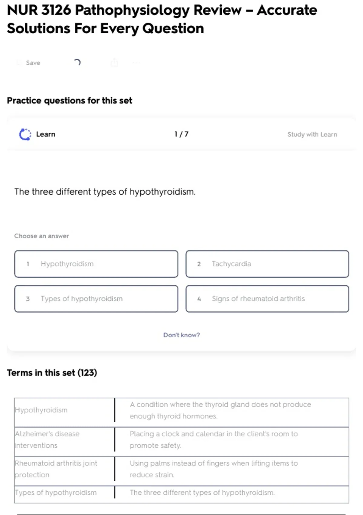
Task: Choose answer 4 Signs of rheumatoid arthritis
Action: coord(267,299)
